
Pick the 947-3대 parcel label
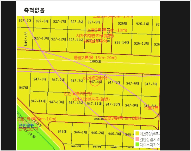[x=77, y=81]
